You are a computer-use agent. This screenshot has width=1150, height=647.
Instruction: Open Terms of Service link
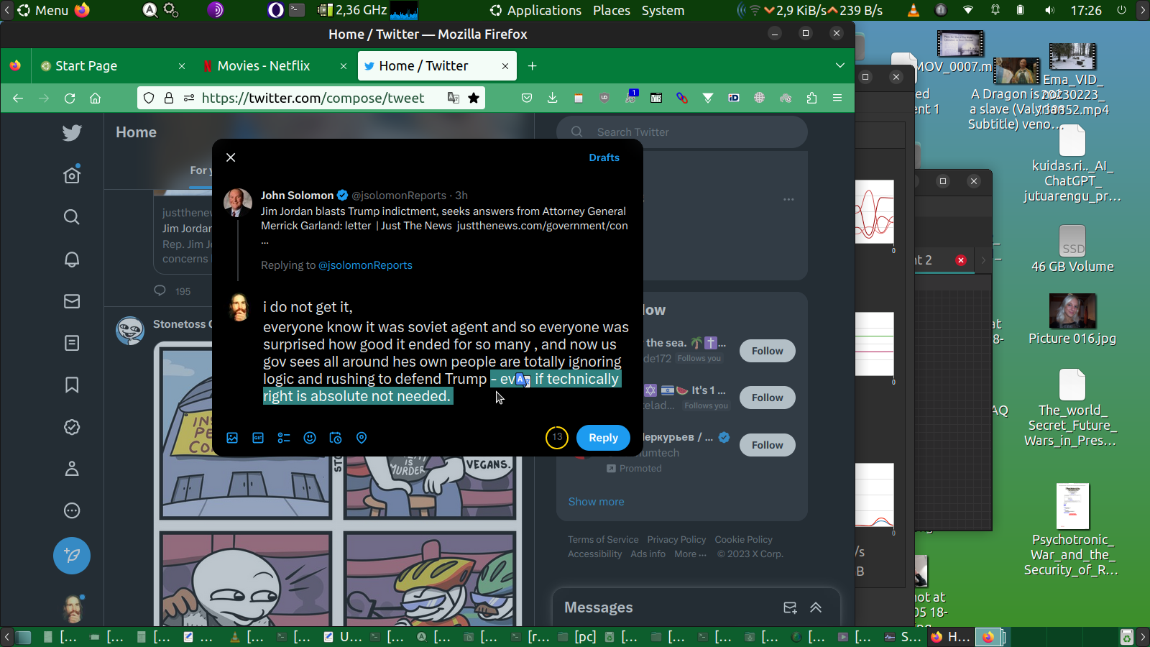[603, 540]
